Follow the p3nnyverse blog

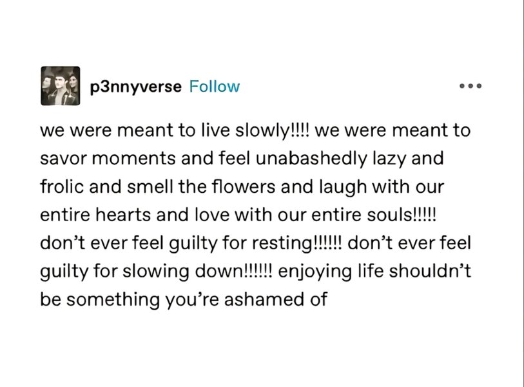pos(214,86)
